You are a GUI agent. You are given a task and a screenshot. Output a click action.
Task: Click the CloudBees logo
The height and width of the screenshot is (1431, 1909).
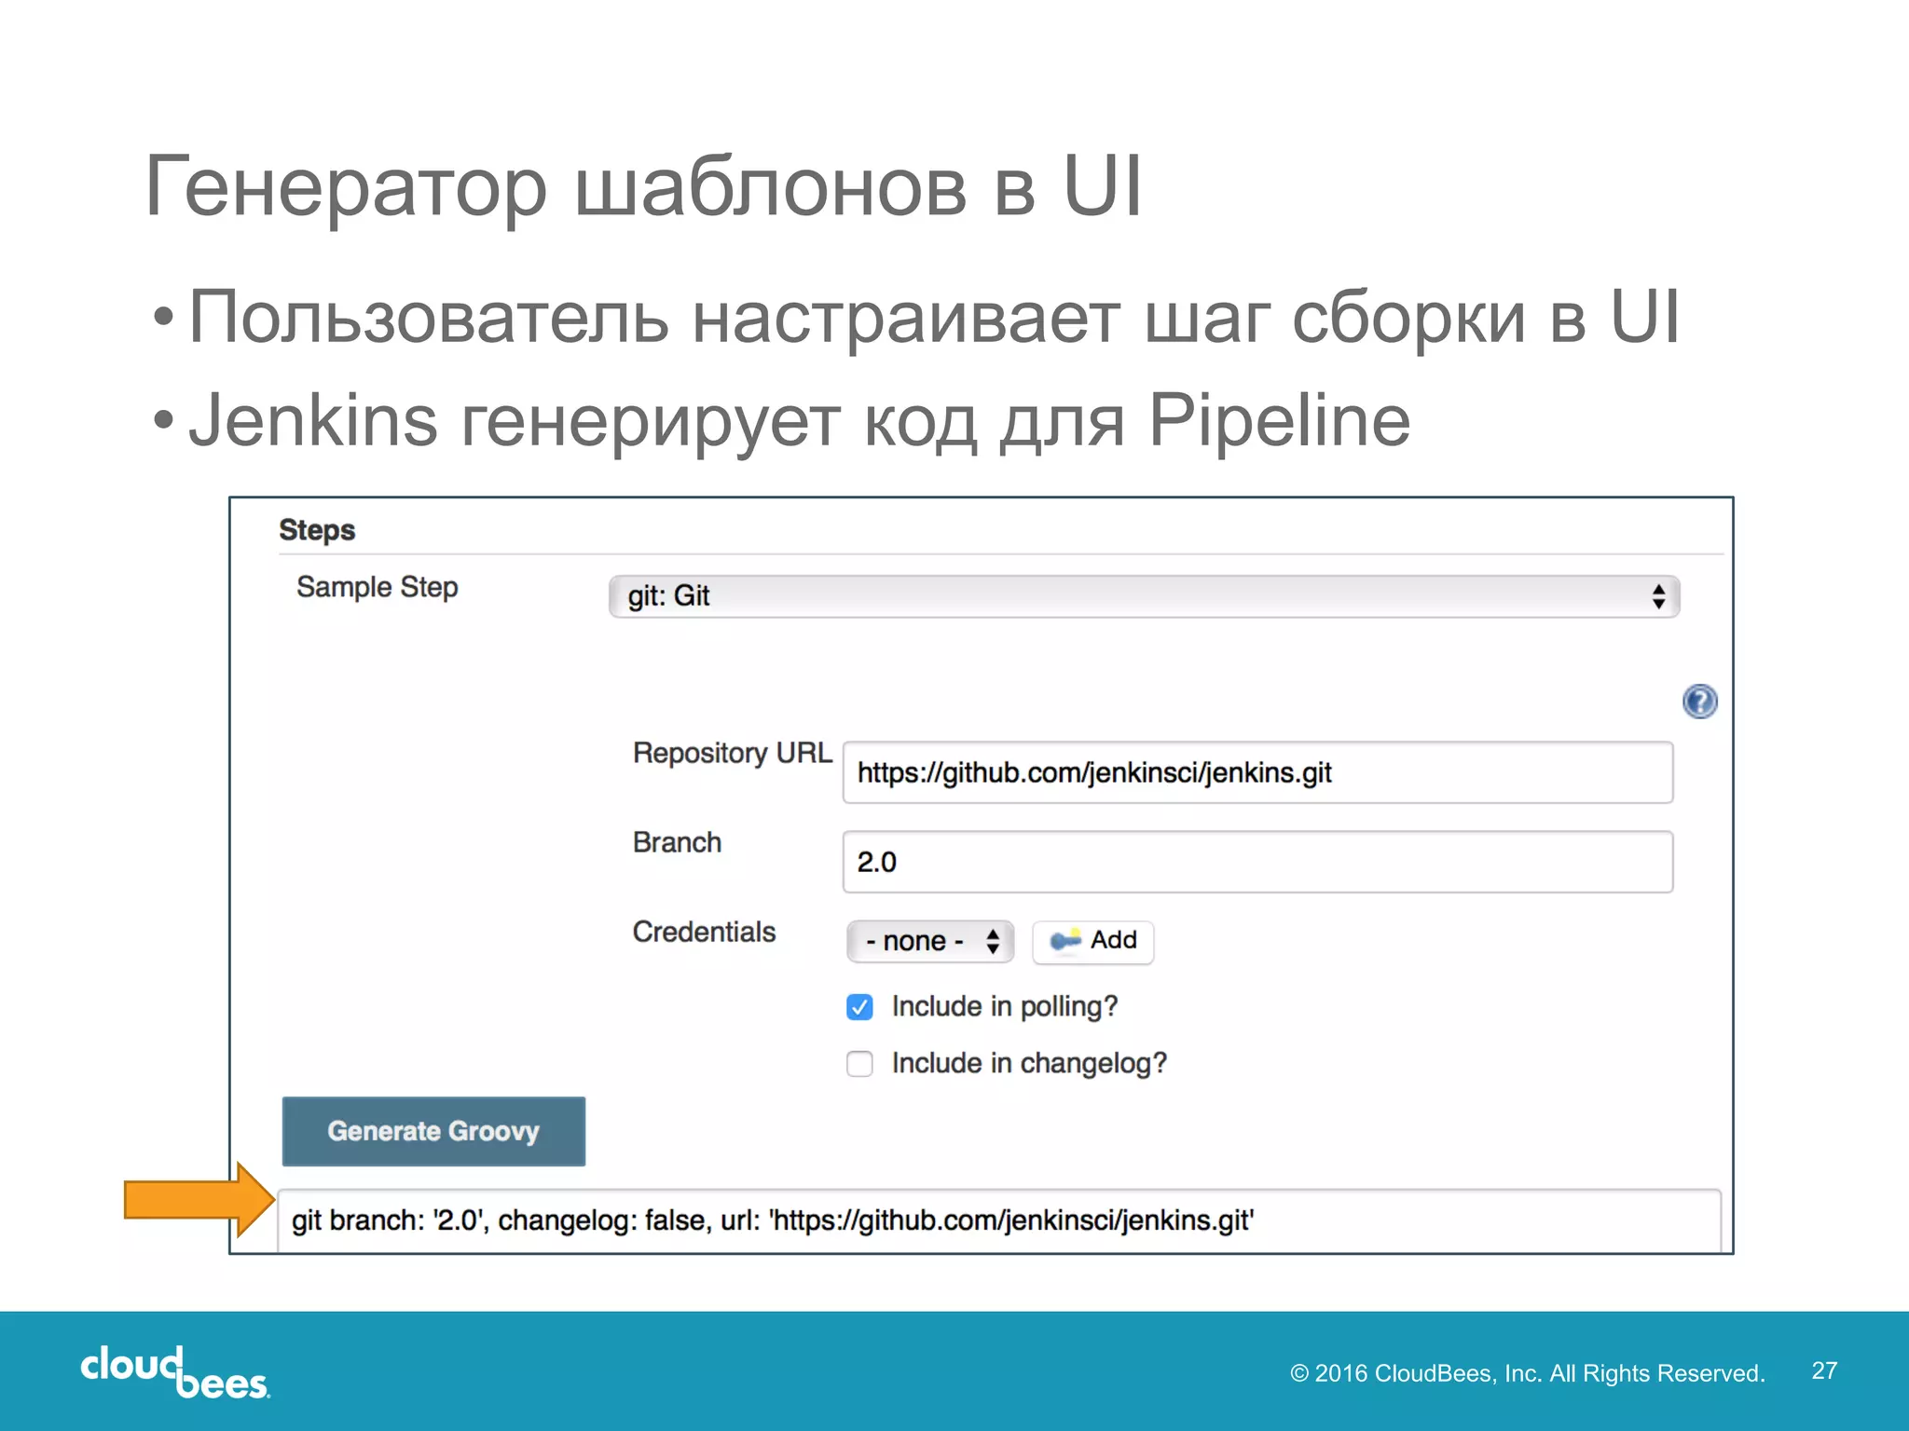point(175,1372)
